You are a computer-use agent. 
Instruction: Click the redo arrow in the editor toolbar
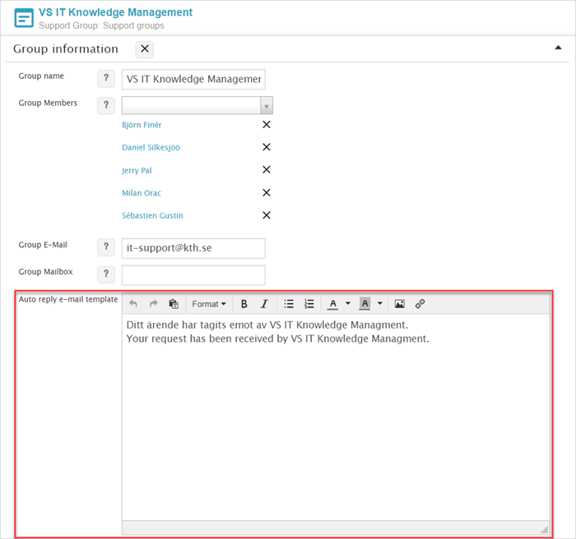click(153, 304)
